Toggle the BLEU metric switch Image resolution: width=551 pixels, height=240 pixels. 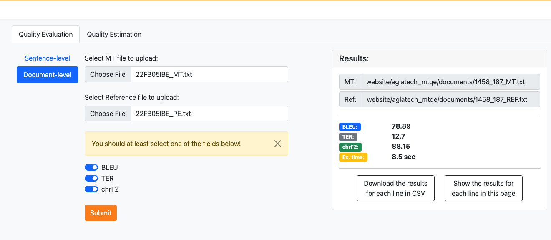(x=91, y=167)
